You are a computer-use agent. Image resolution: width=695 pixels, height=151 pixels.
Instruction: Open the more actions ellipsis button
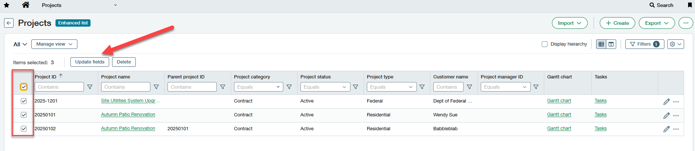tap(686, 23)
